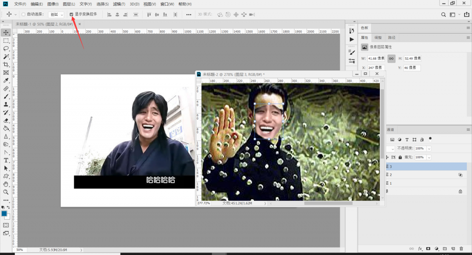This screenshot has height=255, width=472.
Task: Click the W width field 41.68 像素
Action: click(x=376, y=58)
